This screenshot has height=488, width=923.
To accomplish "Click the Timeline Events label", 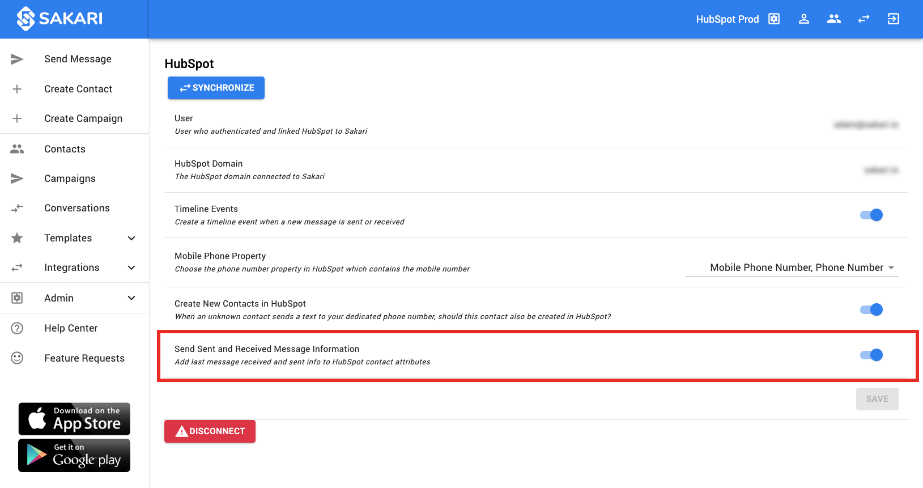I will [206, 209].
